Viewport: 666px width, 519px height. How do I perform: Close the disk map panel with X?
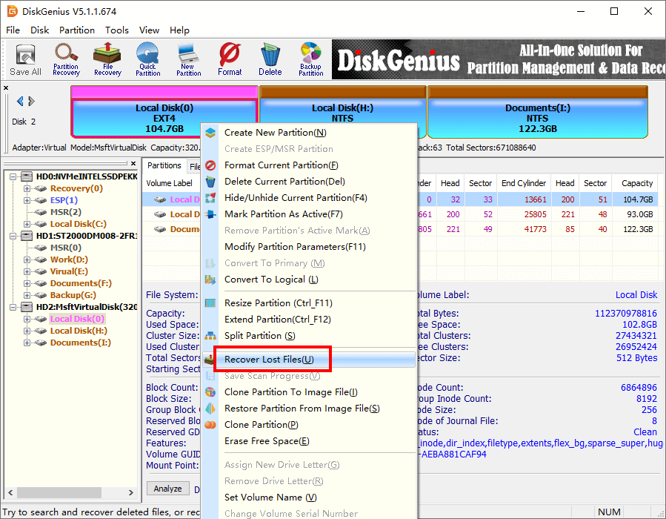pos(7,88)
